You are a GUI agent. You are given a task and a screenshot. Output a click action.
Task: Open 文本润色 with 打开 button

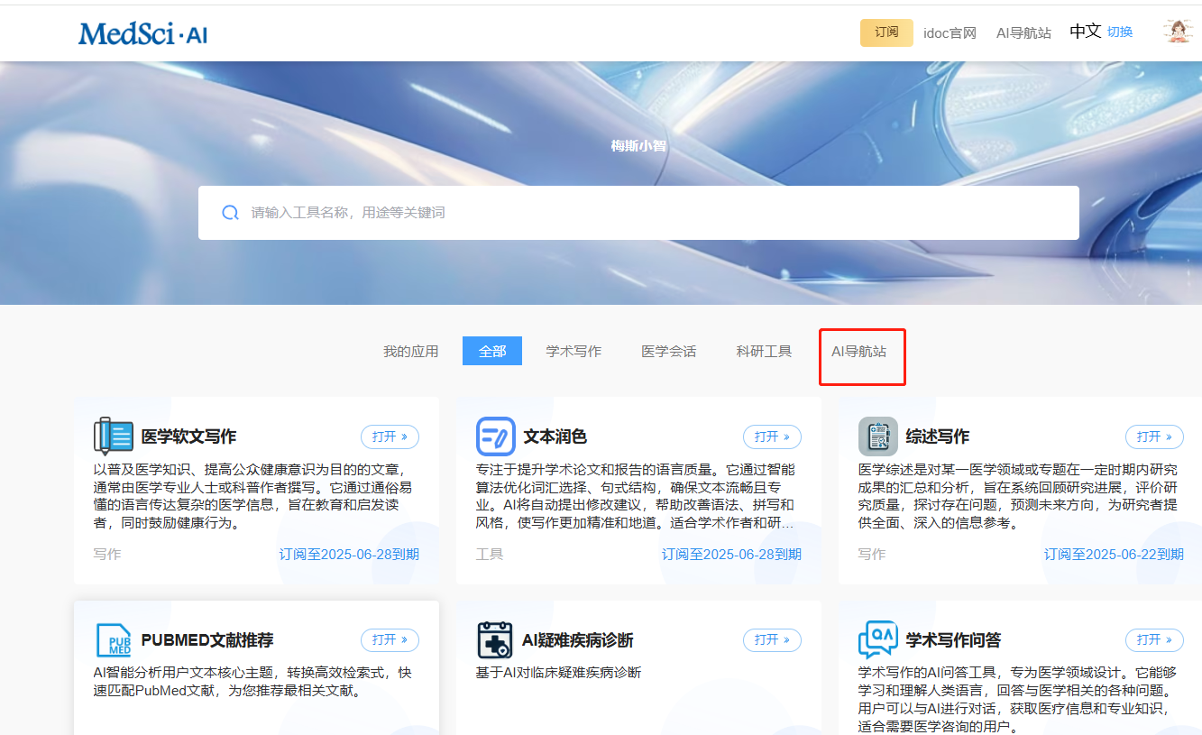click(x=772, y=436)
